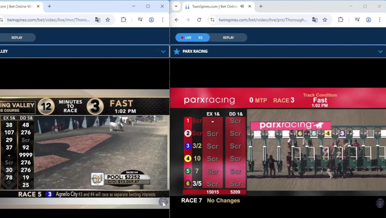Screen dimensions: 386x218
Task: Open profile avatar in right window
Action: click(x=368, y=20)
